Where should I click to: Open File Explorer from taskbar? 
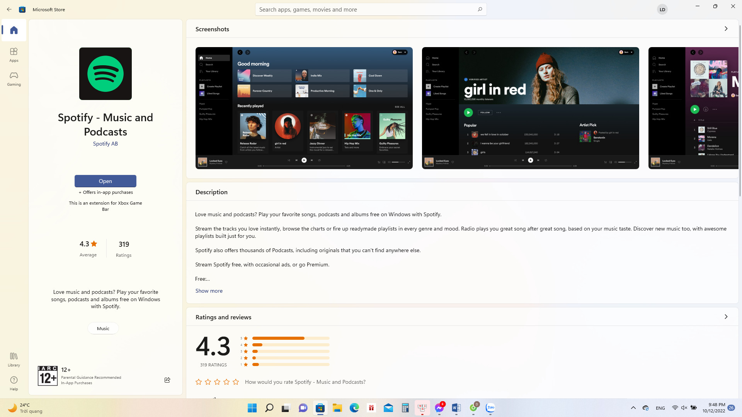click(337, 408)
